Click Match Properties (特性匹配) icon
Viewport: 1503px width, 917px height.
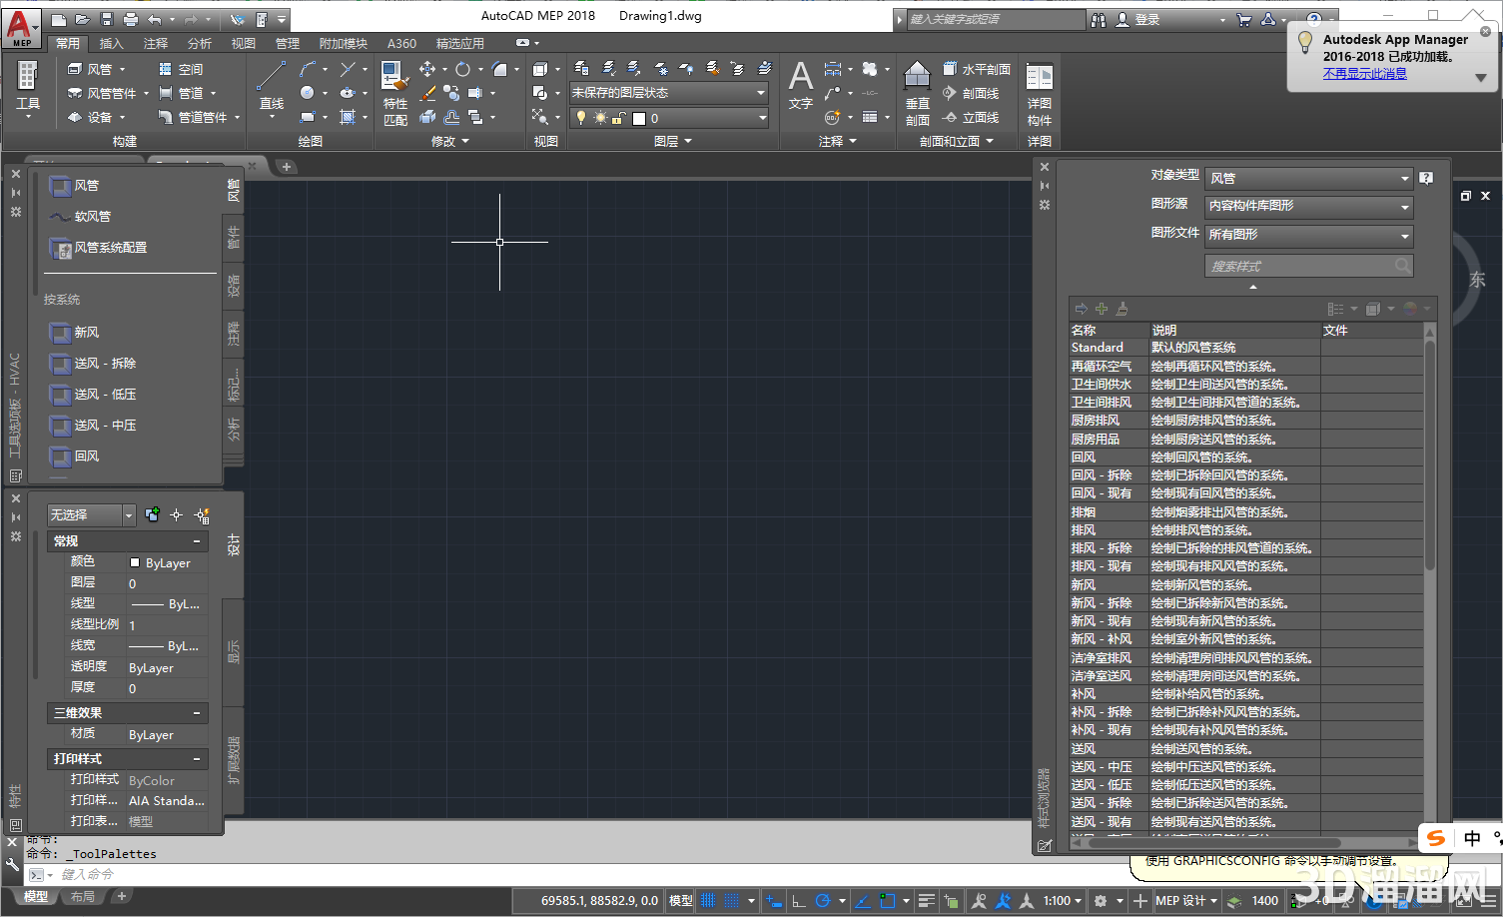[395, 93]
